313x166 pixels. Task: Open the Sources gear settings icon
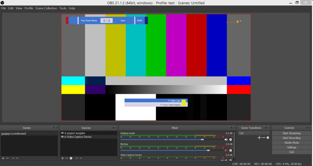(x=71, y=158)
